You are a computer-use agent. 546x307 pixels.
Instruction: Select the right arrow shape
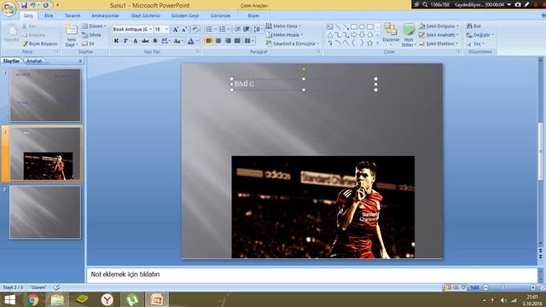click(354, 35)
